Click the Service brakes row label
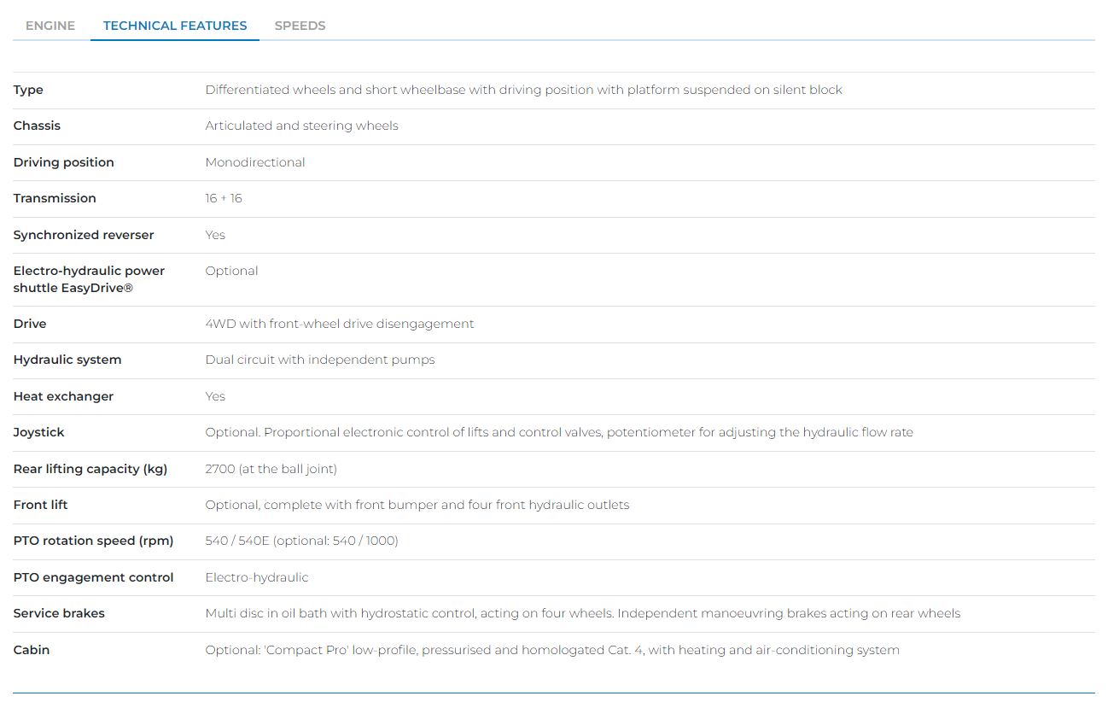 (59, 613)
